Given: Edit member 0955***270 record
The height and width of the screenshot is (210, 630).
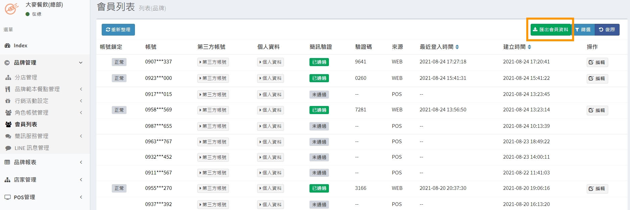Looking at the screenshot, I should point(597,189).
